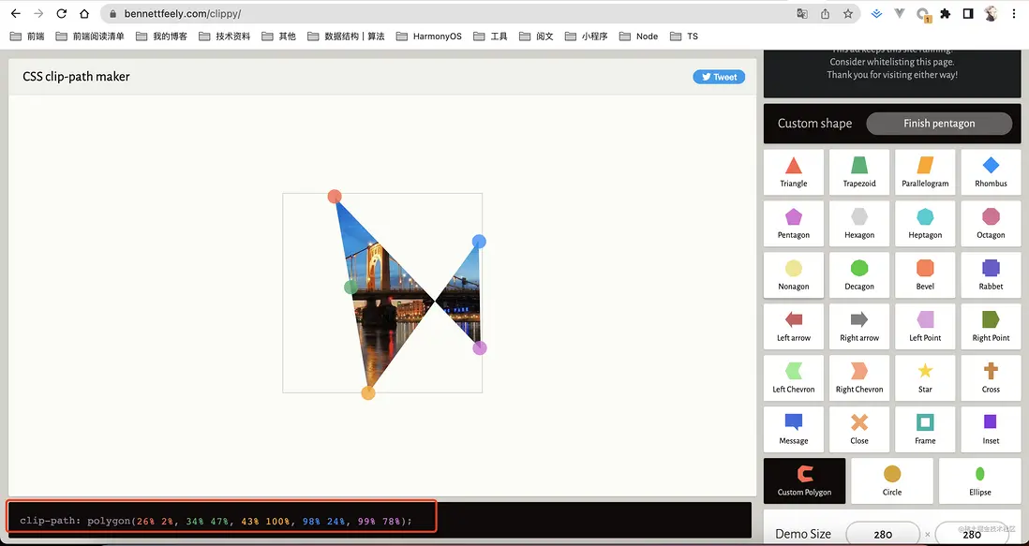Viewport: 1029px width, 546px height.
Task: Pick the Right Point shape
Action: coord(991,327)
